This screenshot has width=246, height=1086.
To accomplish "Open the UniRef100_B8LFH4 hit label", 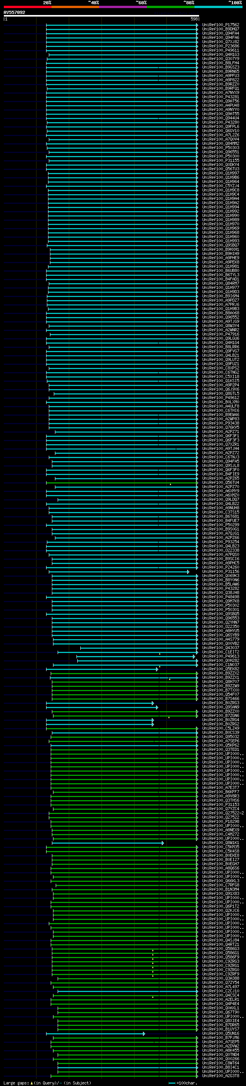I will tap(220, 63).
